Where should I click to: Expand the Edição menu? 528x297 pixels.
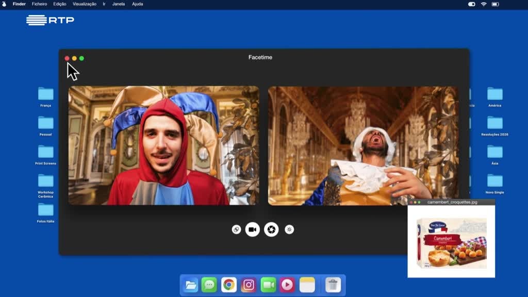(x=60, y=4)
